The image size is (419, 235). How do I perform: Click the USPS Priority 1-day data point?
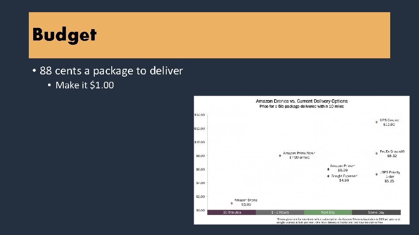tap(377, 174)
